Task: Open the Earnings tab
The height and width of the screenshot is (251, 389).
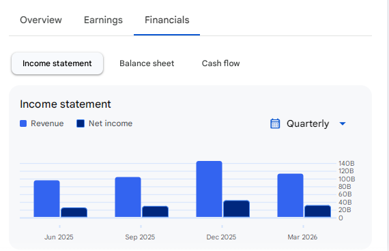Action: (103, 20)
